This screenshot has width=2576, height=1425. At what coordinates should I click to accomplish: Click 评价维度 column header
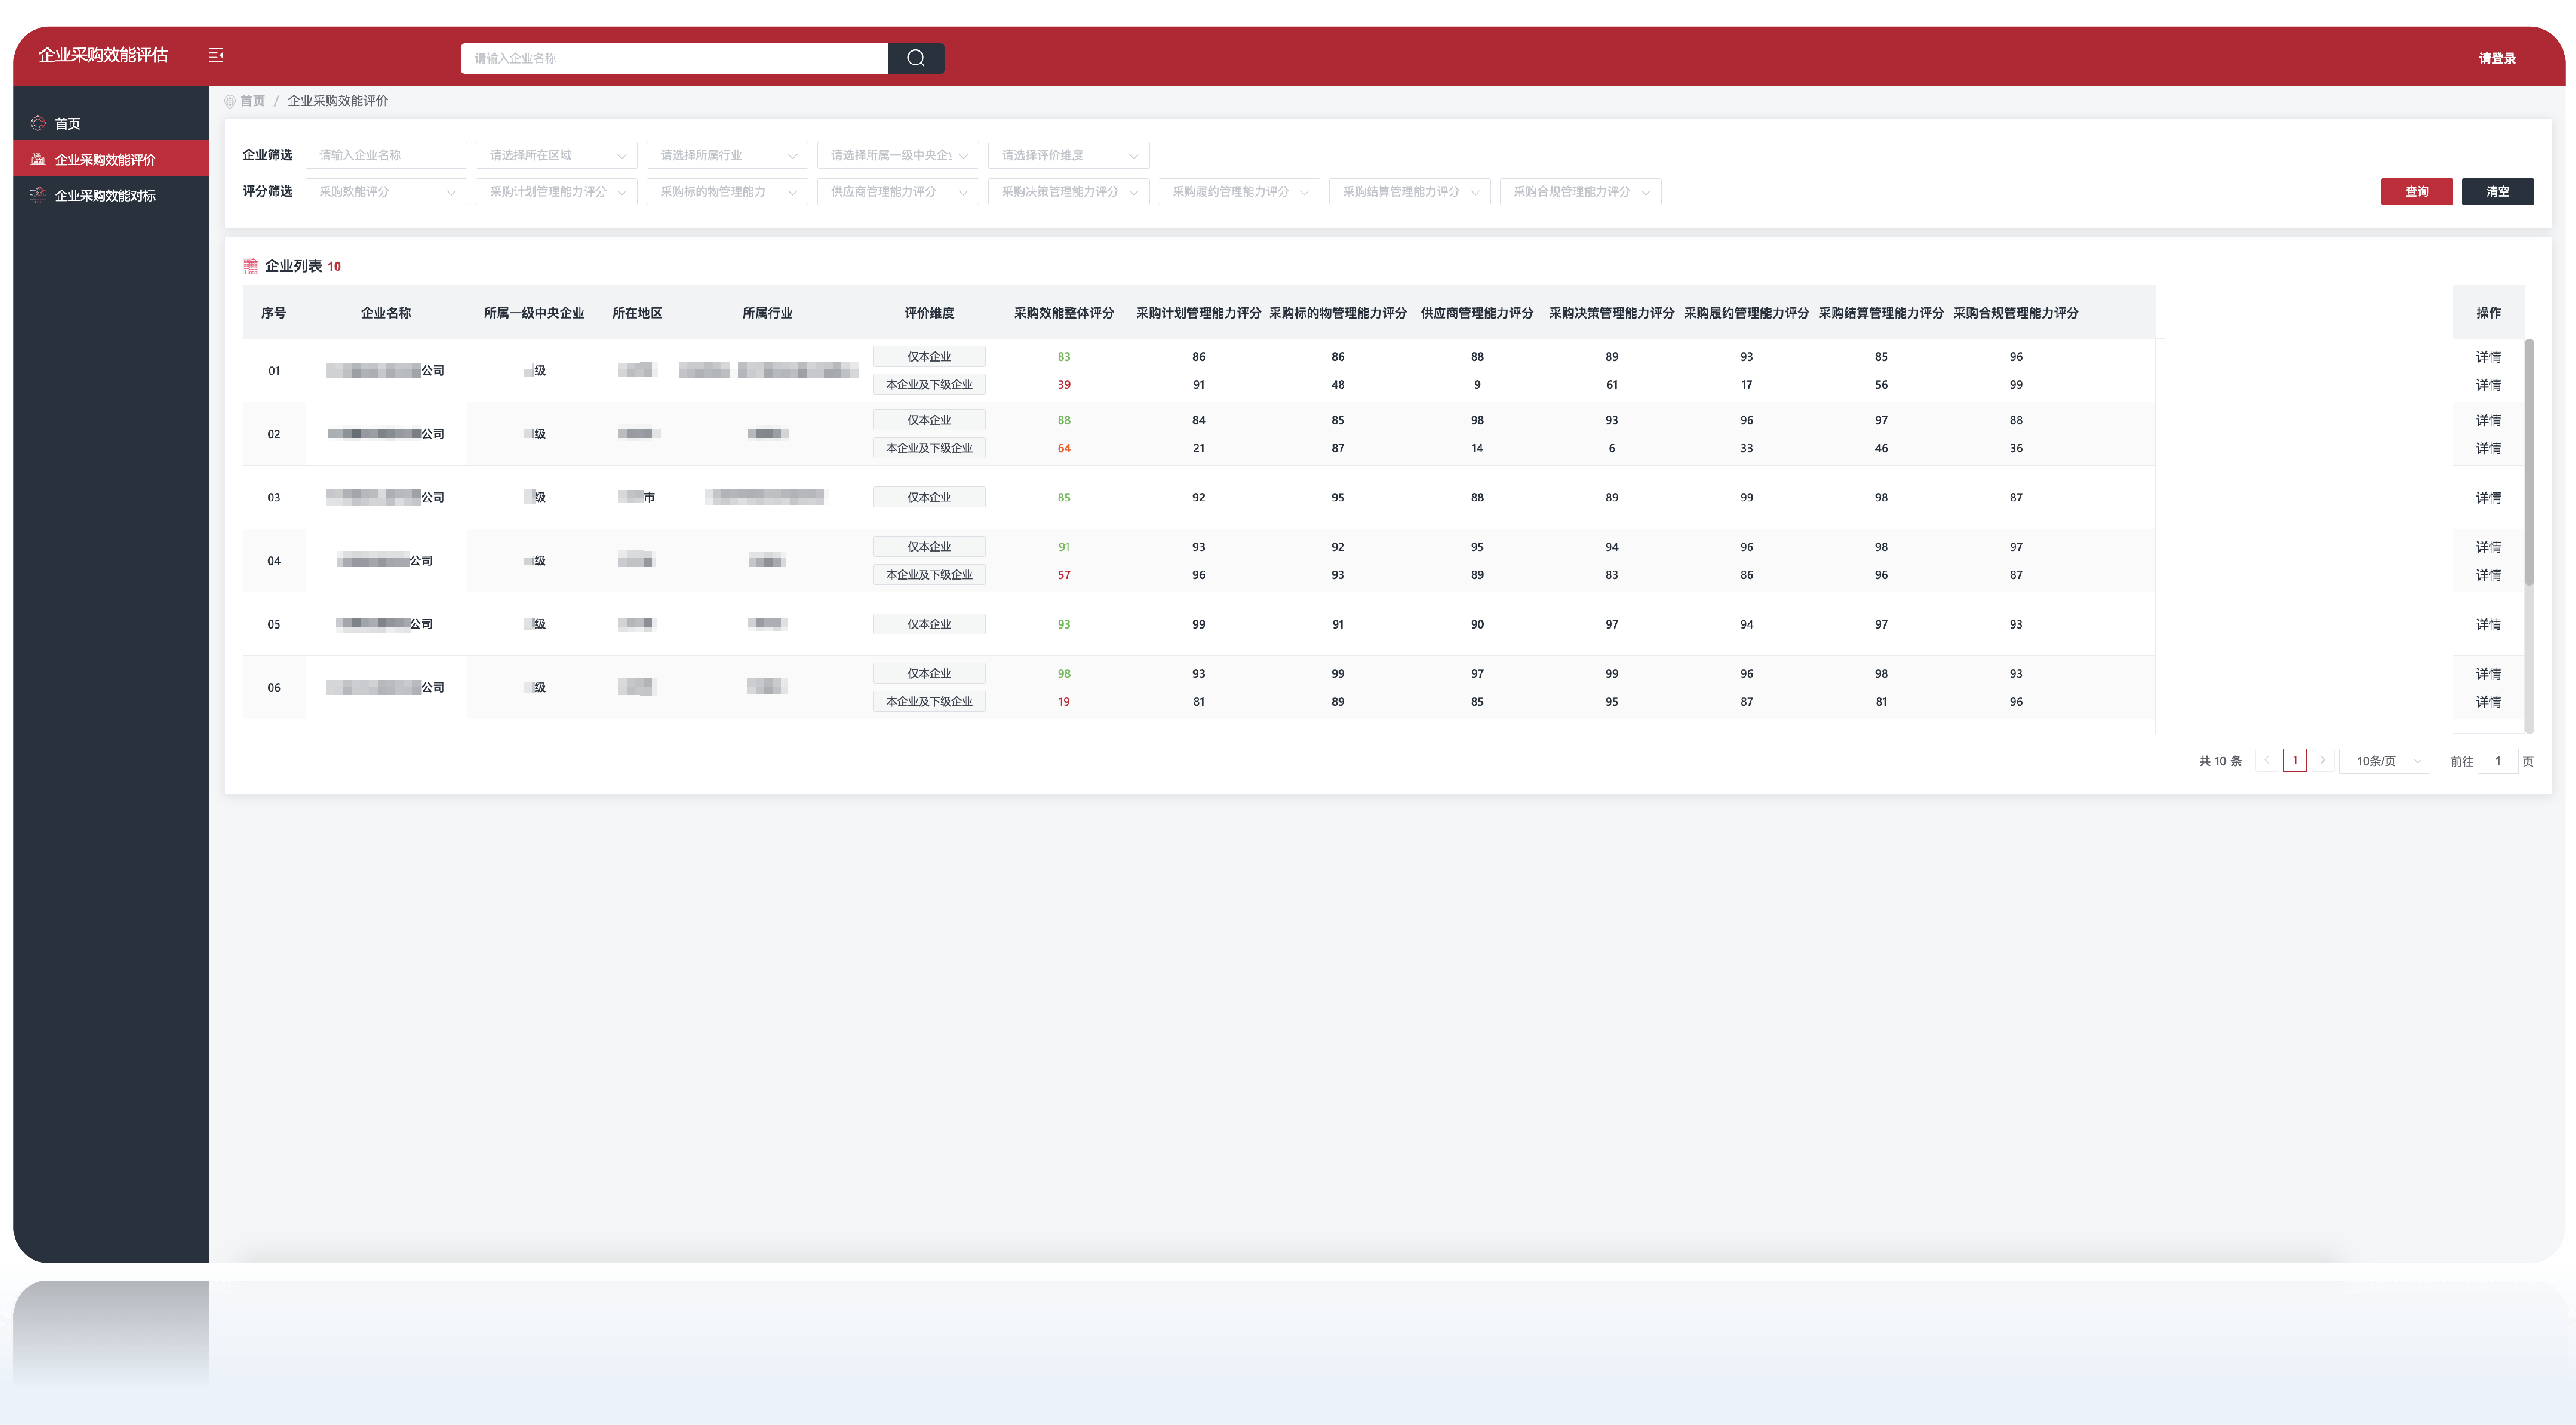click(x=929, y=313)
